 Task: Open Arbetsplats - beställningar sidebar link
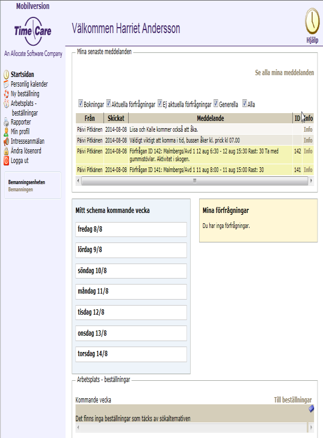tap(24, 108)
